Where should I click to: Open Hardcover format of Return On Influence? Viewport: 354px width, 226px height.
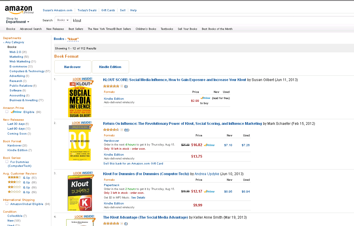click(111, 141)
